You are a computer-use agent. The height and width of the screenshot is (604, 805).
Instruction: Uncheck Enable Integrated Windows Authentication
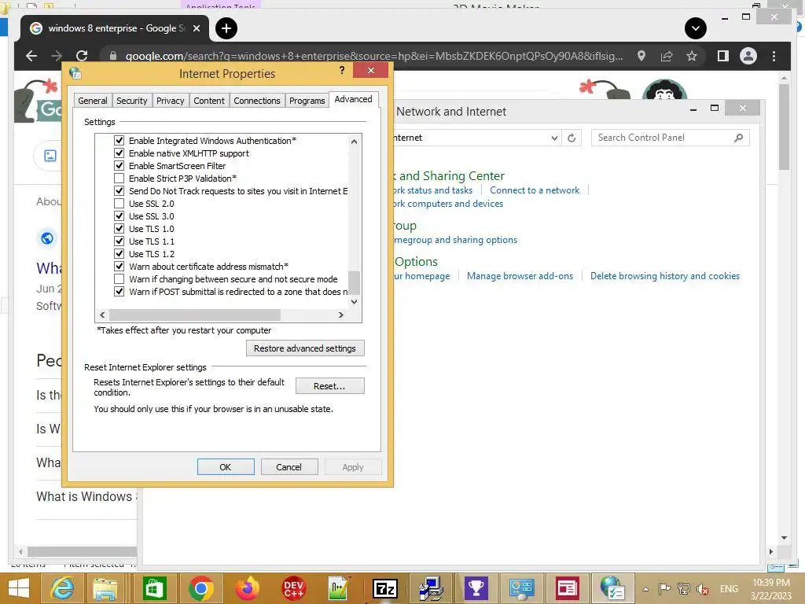(119, 140)
